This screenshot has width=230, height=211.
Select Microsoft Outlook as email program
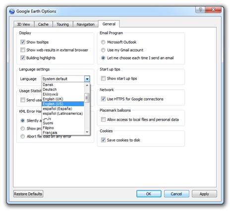point(103,42)
